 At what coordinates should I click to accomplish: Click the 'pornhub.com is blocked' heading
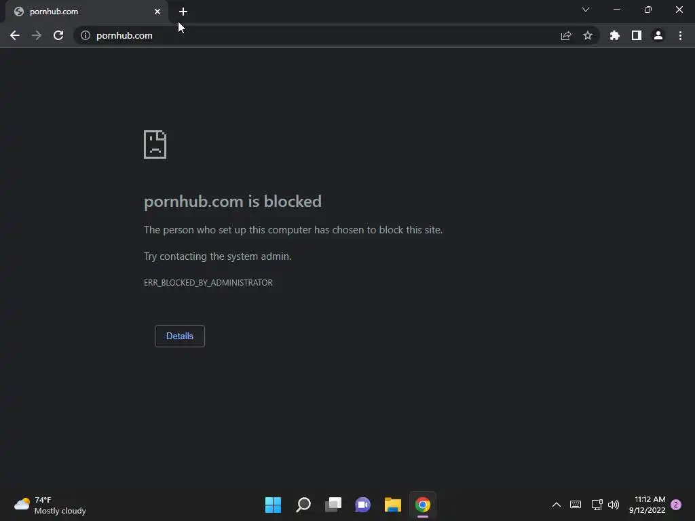[x=233, y=201]
